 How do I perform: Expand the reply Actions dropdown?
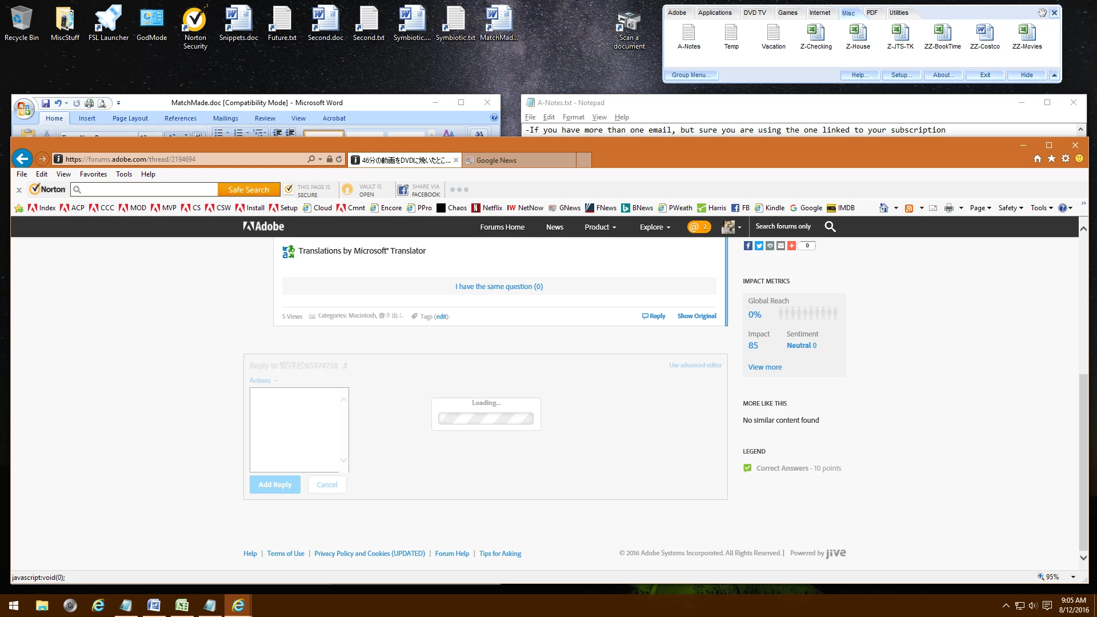(x=263, y=380)
